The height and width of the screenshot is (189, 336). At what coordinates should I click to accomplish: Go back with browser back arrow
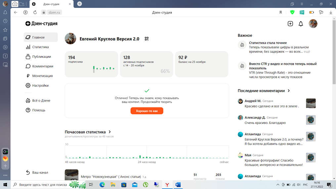pos(16,13)
